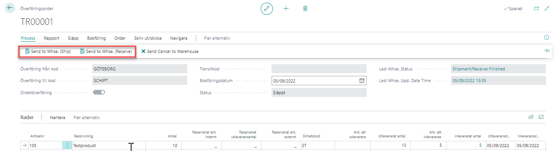Expand Fler alternativ in the top menu
Viewport: 560px width, 151px height.
(x=218, y=38)
